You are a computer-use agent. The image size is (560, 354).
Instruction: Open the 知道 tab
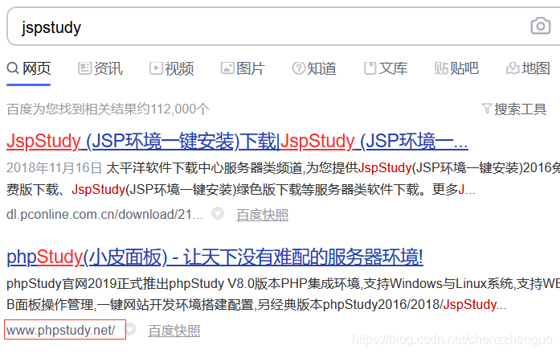point(314,68)
